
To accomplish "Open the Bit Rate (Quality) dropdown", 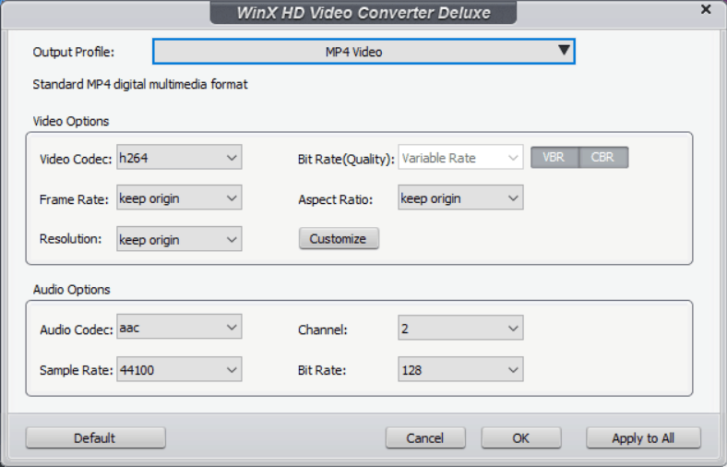I will tap(460, 158).
